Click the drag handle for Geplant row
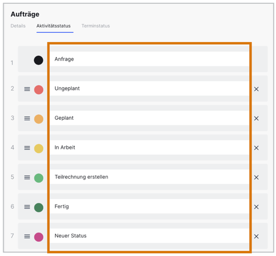Image resolution: width=276 pixels, height=256 pixels. 27,118
